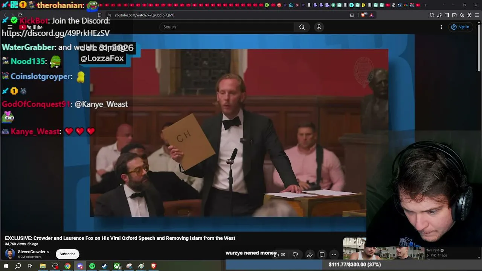Open the Brave browser taskbar icon
482x271 pixels.
tap(153, 266)
